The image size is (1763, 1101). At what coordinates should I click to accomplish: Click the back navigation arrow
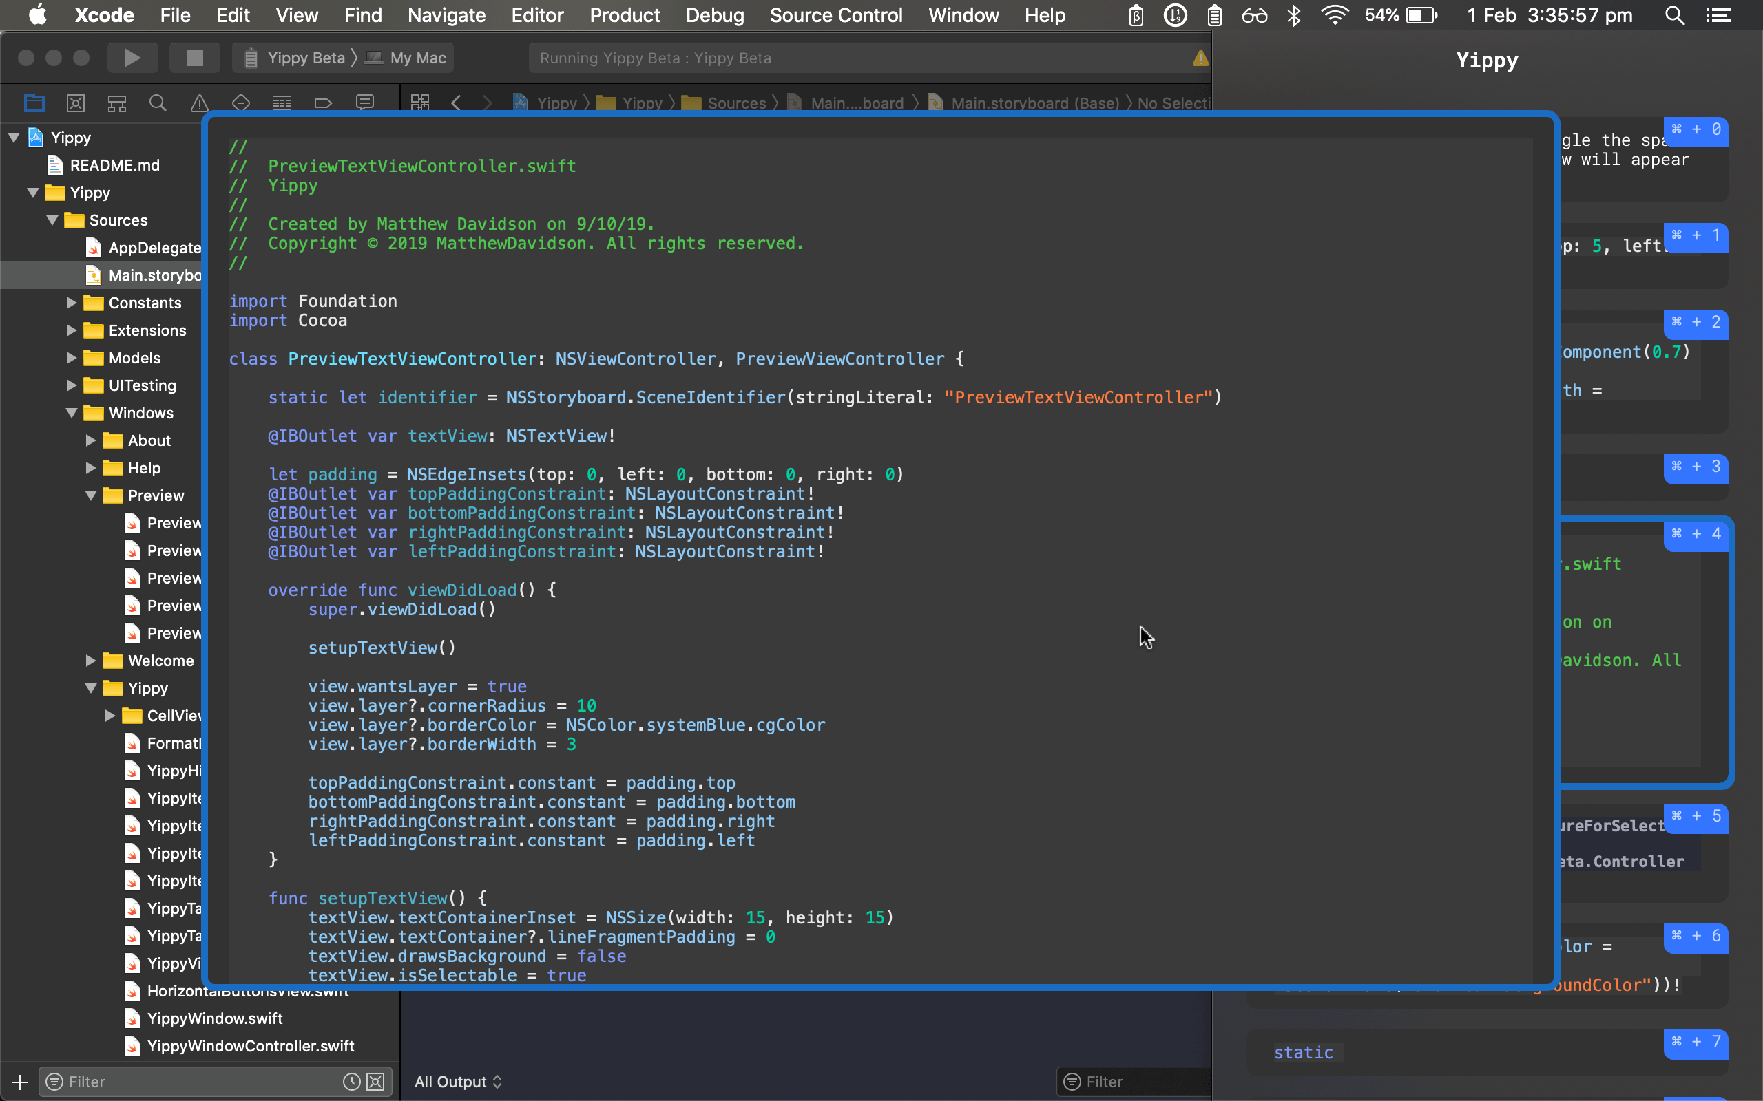point(456,101)
